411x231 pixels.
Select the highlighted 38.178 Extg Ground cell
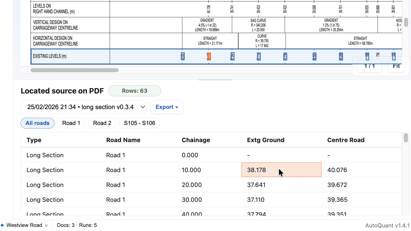[282, 170]
